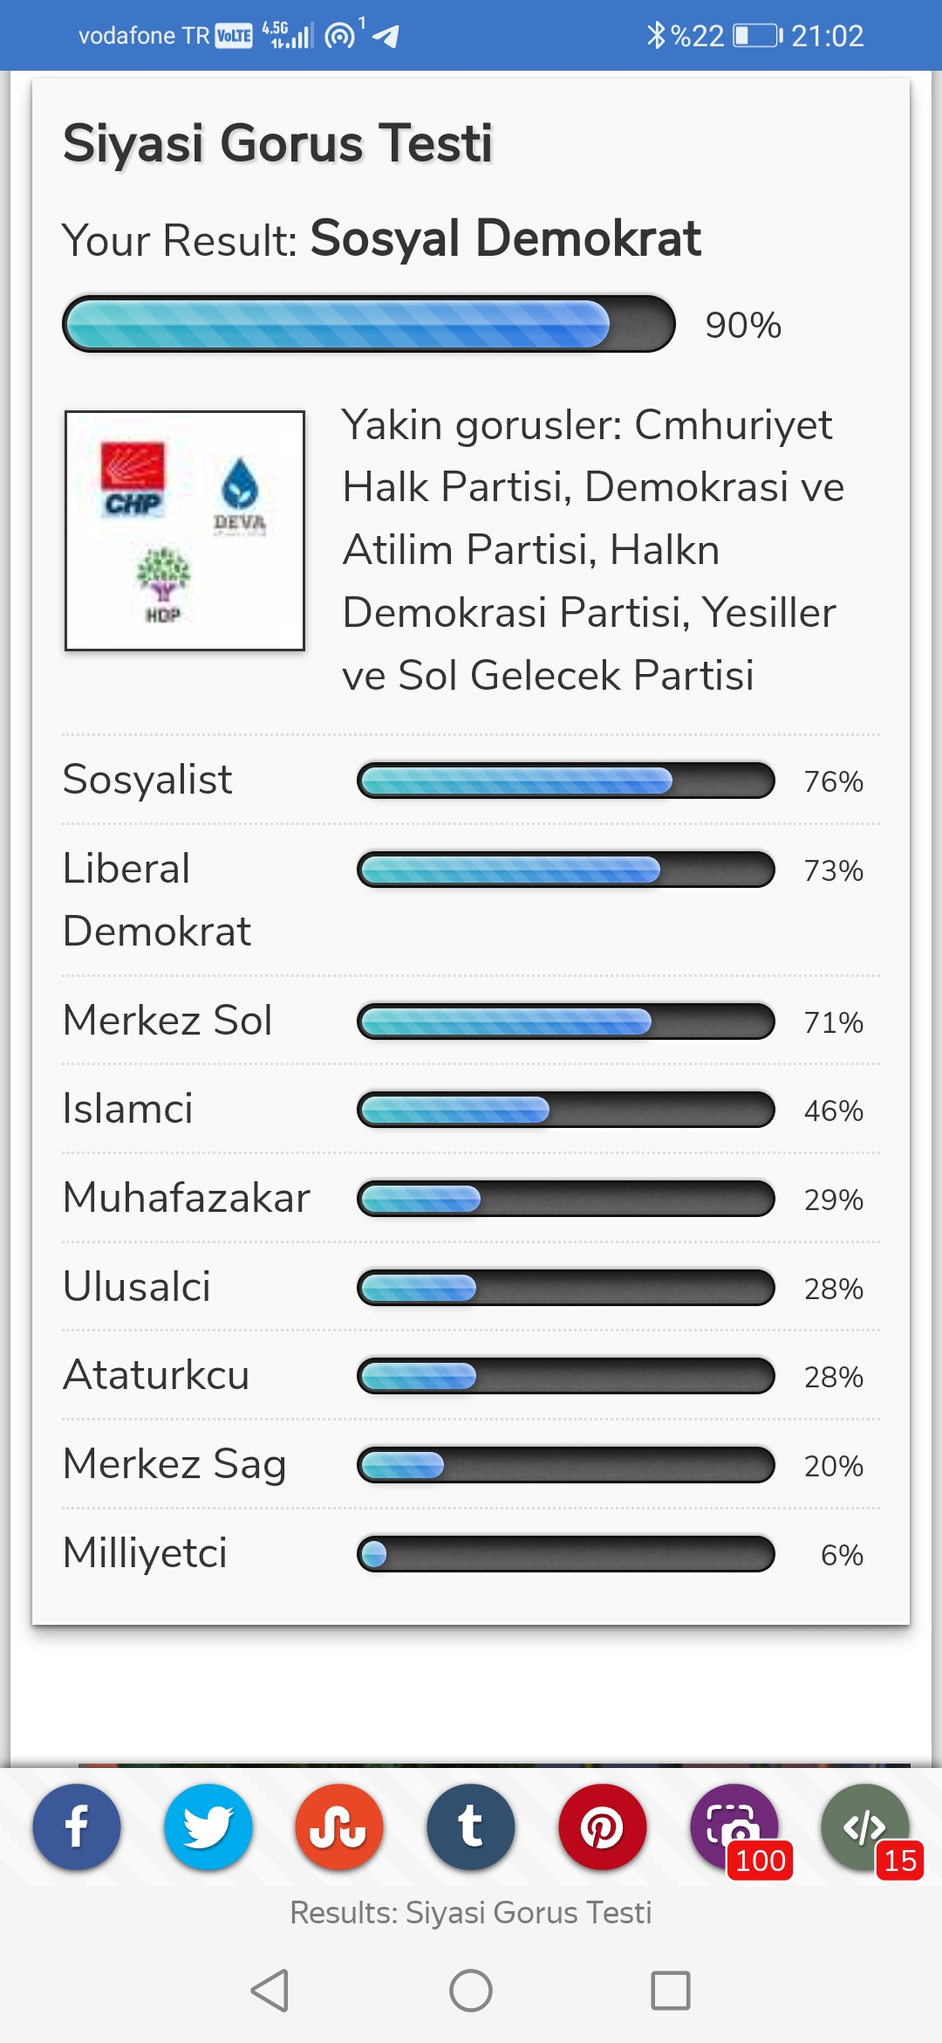Open embed code icon with 15 badge

tap(865, 1826)
